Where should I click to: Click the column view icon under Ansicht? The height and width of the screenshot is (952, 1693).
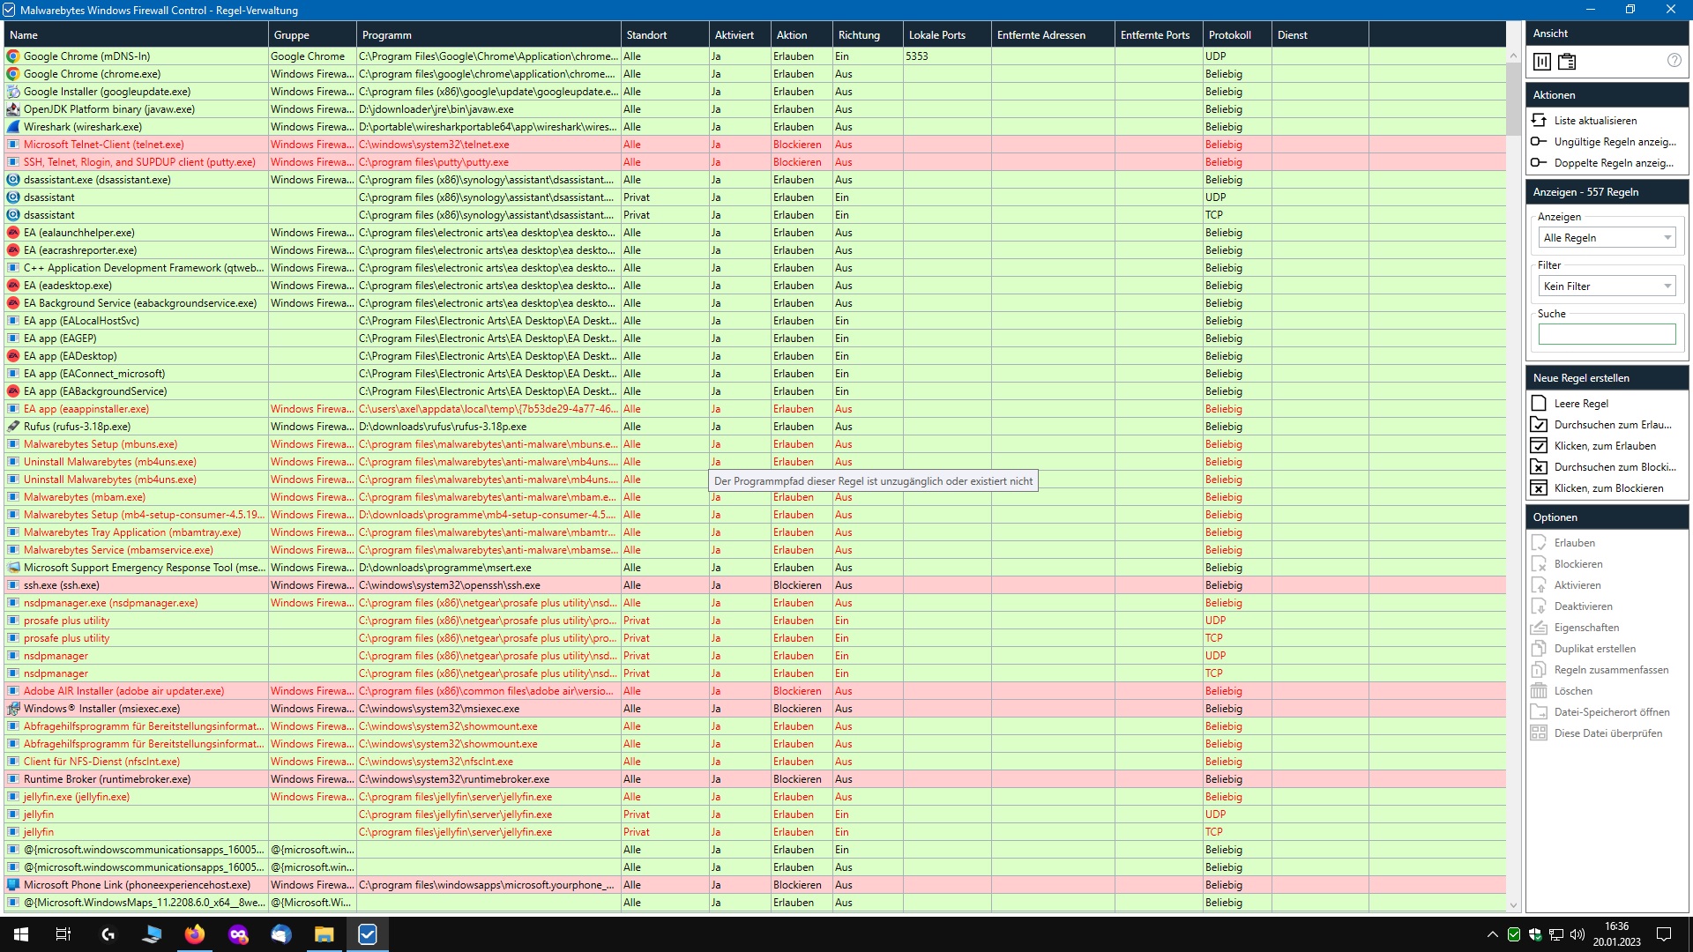click(x=1542, y=62)
